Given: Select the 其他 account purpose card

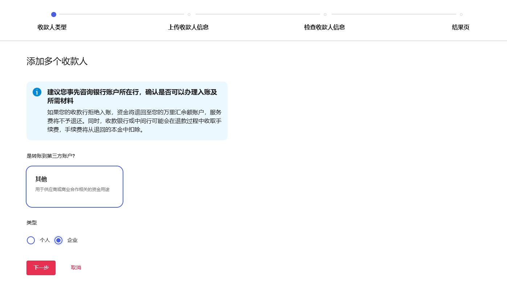Looking at the screenshot, I should [x=75, y=187].
